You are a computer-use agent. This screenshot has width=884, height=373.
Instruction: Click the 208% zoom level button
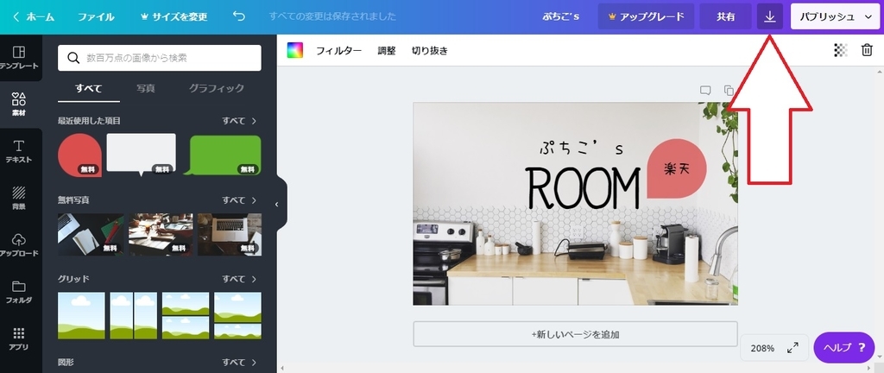pos(762,348)
